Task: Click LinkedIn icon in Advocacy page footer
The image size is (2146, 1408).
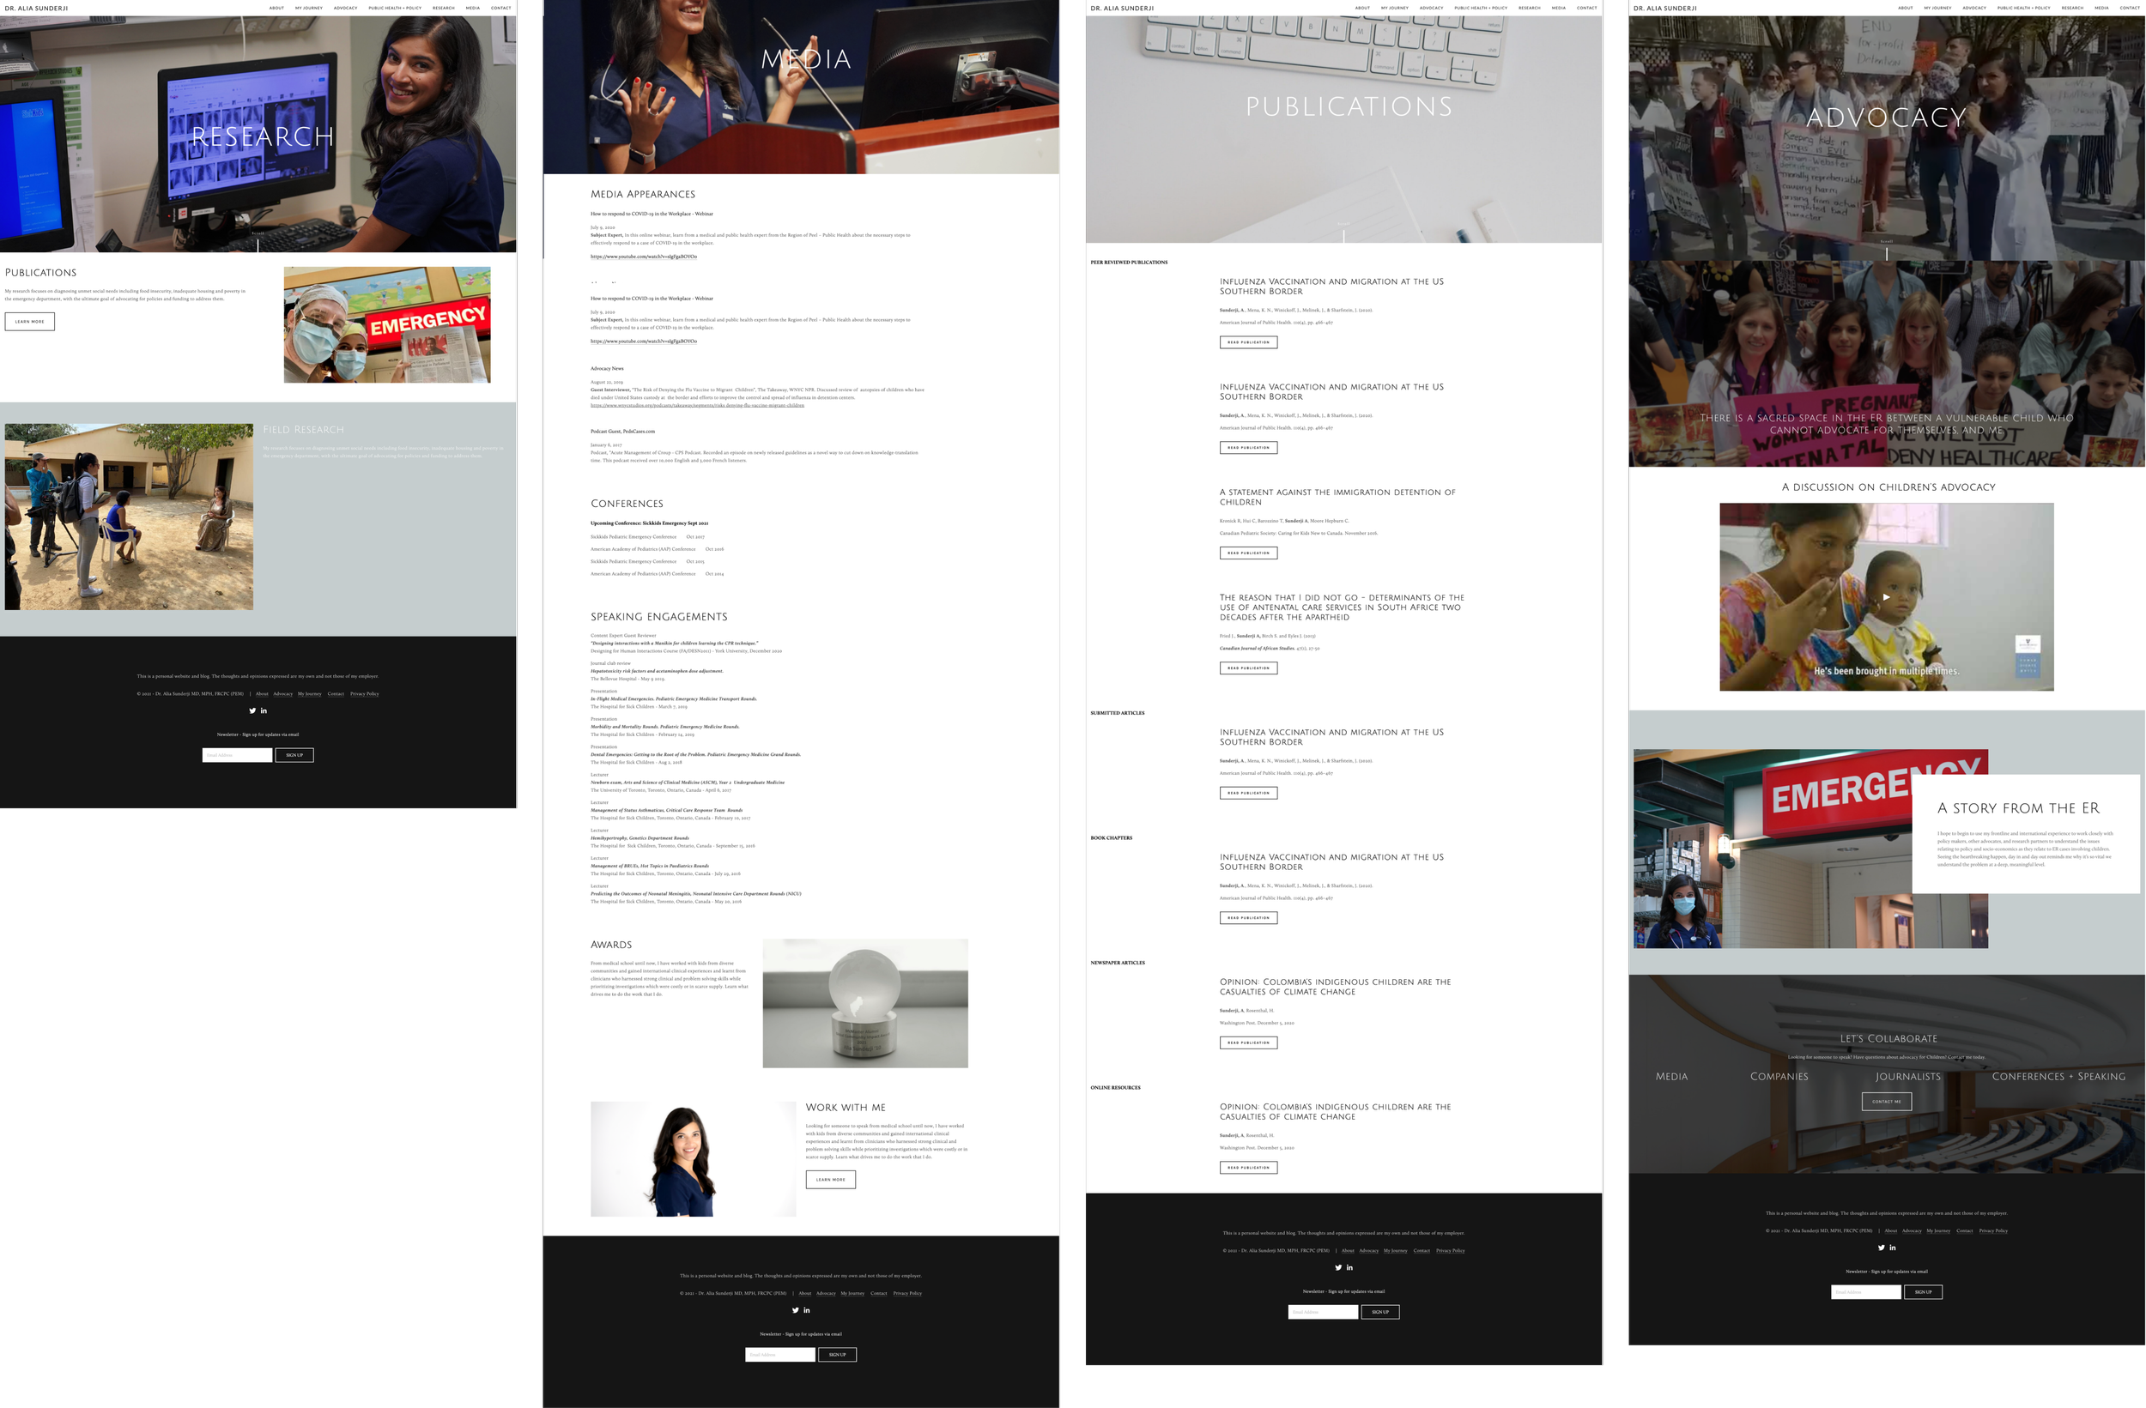Action: coord(1893,1248)
